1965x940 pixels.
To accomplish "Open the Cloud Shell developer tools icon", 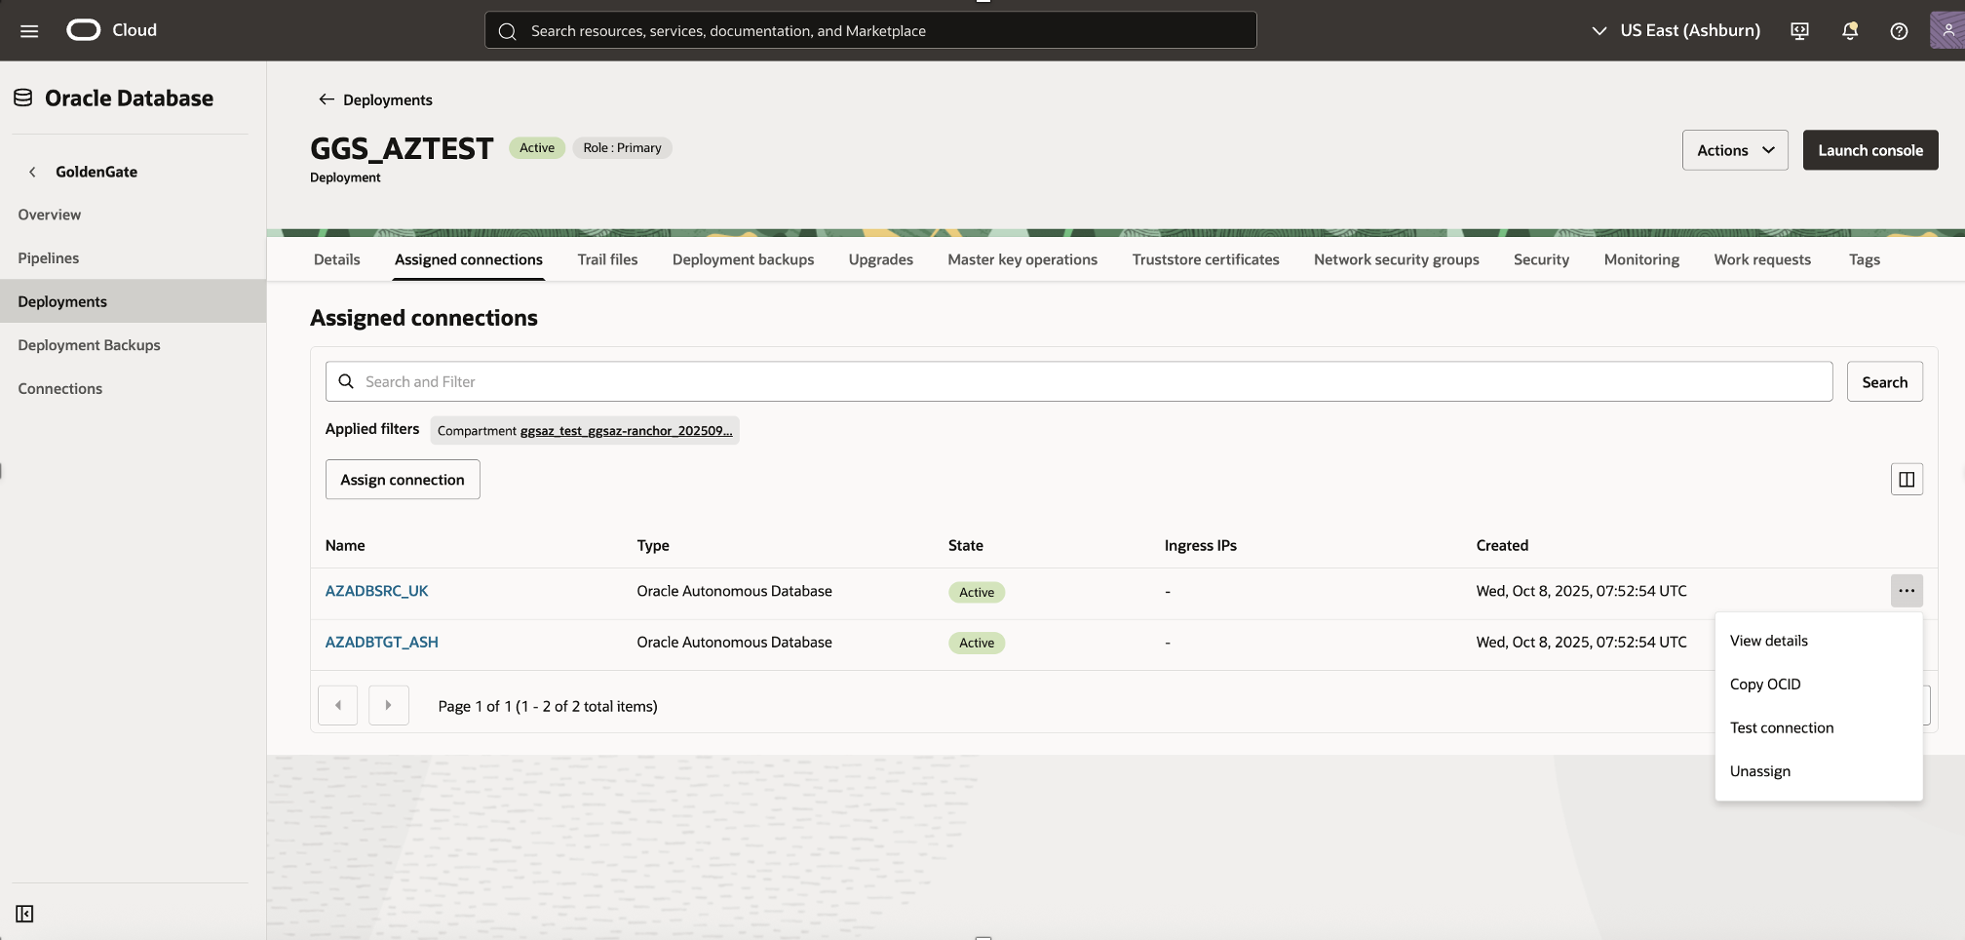I will pyautogui.click(x=1799, y=31).
